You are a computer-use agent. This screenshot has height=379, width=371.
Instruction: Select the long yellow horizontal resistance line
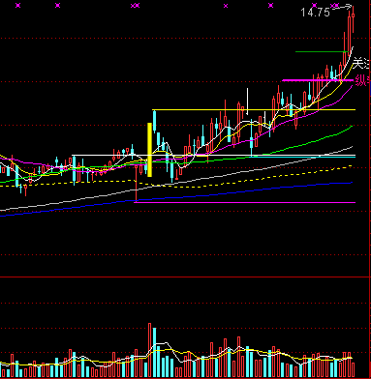[x=254, y=110]
